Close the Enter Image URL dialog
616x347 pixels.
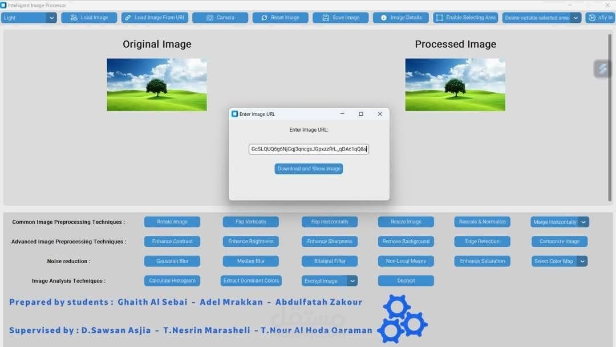pos(380,114)
